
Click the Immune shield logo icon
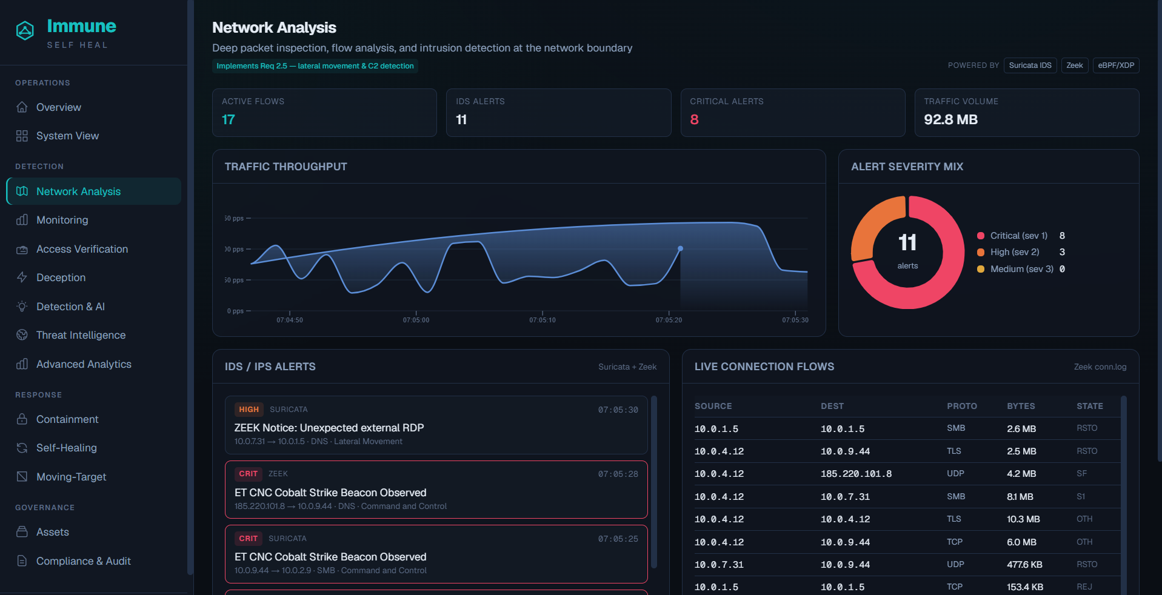tap(25, 30)
